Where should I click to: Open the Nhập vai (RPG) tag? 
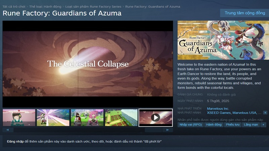click(x=191, y=124)
